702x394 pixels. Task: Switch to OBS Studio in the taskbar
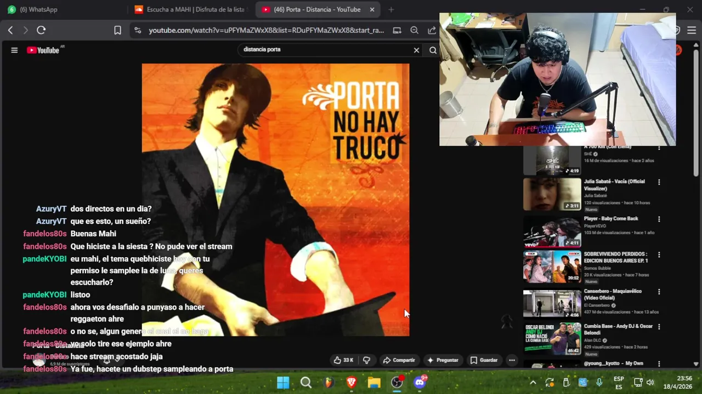pos(397,383)
